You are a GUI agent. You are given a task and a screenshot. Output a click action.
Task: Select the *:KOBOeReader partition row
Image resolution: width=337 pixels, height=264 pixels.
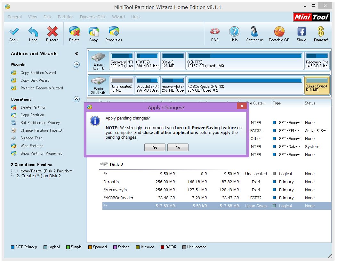(x=217, y=198)
